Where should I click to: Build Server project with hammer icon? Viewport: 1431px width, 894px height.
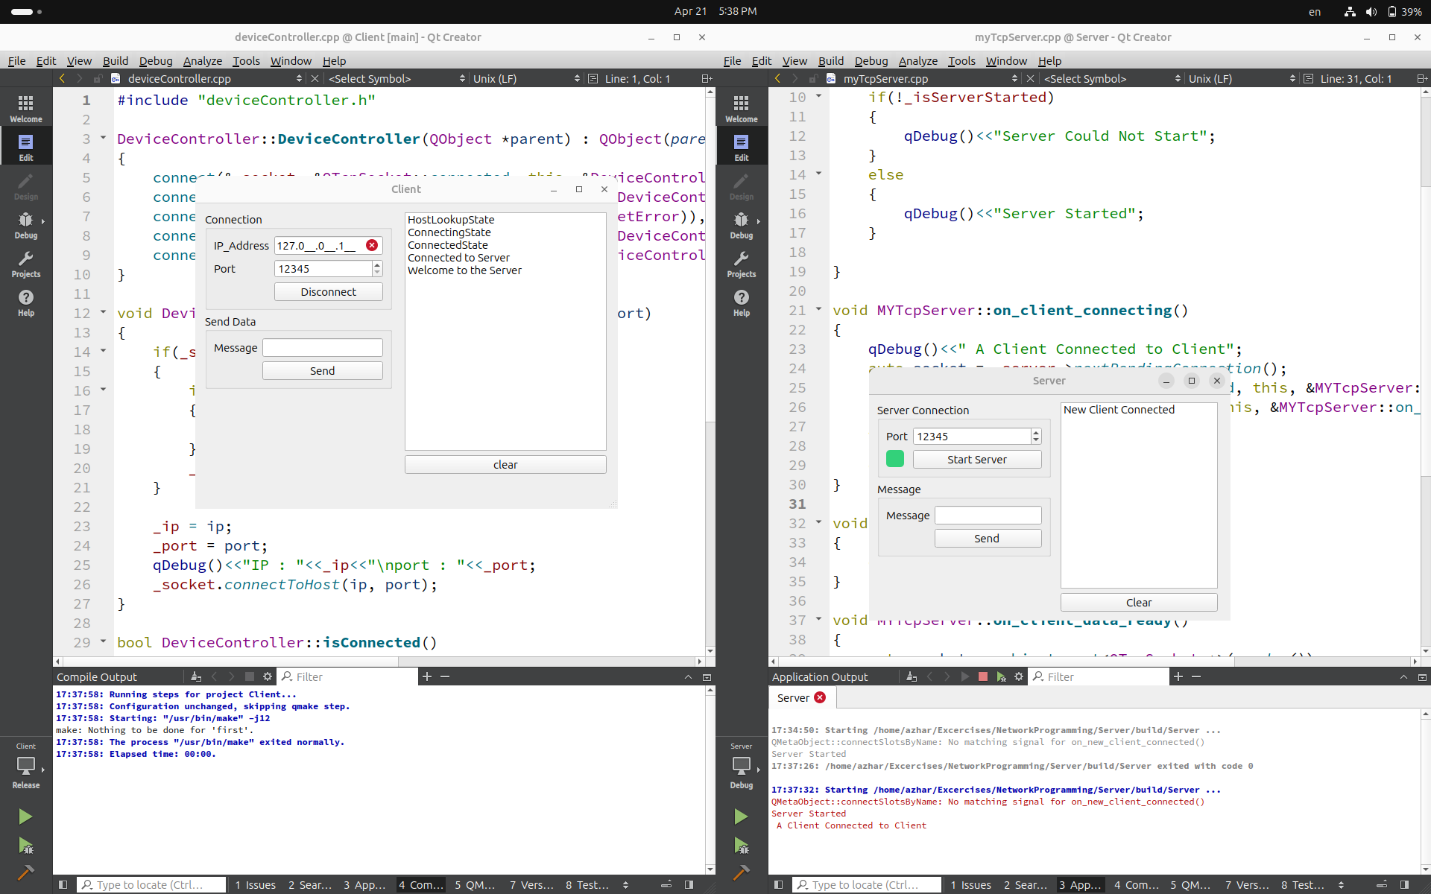741,872
